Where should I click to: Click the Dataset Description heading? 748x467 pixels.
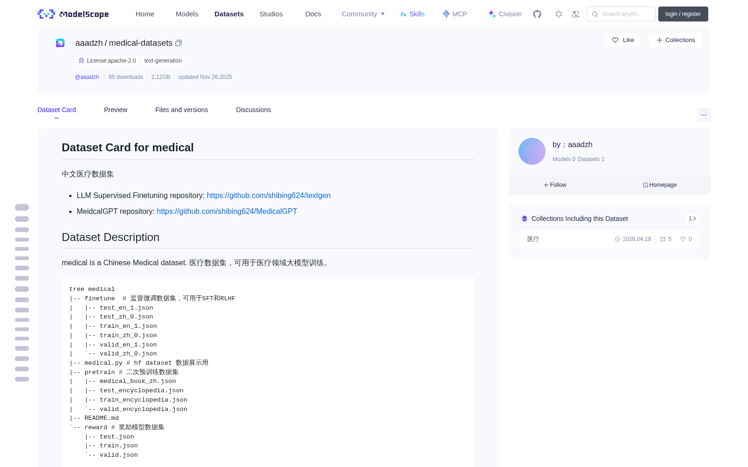(x=110, y=237)
